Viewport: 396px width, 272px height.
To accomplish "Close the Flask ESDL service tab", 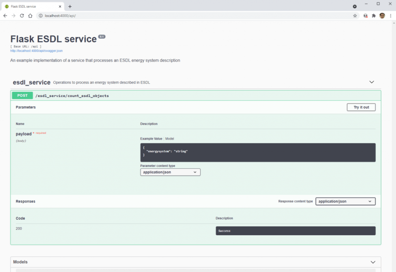I will [60, 7].
